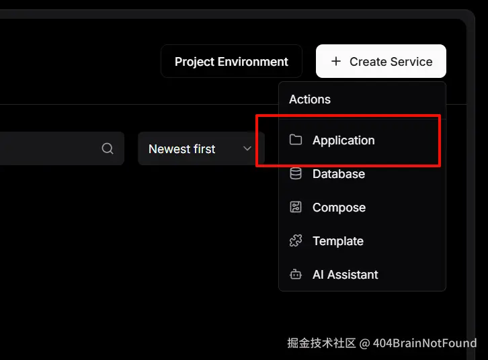Open the Project Environment button
Screen dimensions: 488x360
(231, 62)
